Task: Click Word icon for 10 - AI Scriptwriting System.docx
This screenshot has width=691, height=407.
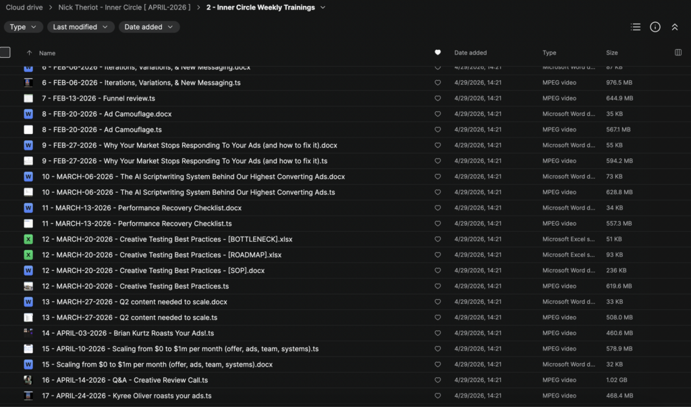Action: coord(28,177)
